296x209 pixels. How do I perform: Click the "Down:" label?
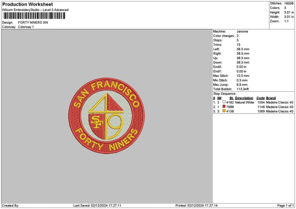point(218,63)
